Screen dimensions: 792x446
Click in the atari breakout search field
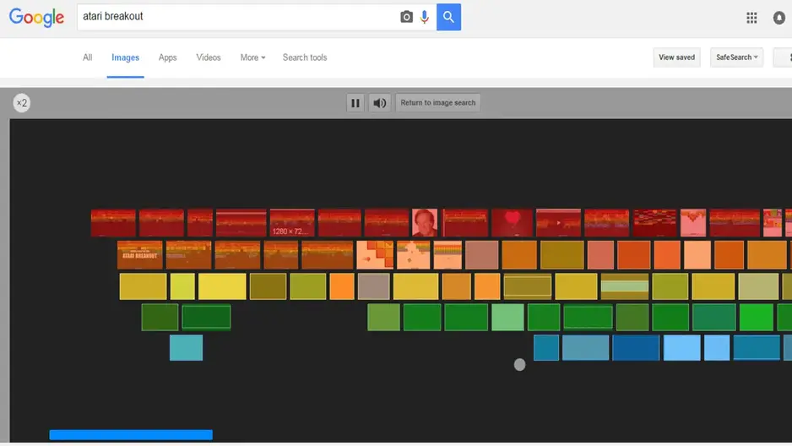pyautogui.click(x=236, y=17)
